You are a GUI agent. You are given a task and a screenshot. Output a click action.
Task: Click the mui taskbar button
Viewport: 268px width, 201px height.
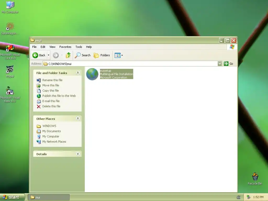pos(49,197)
